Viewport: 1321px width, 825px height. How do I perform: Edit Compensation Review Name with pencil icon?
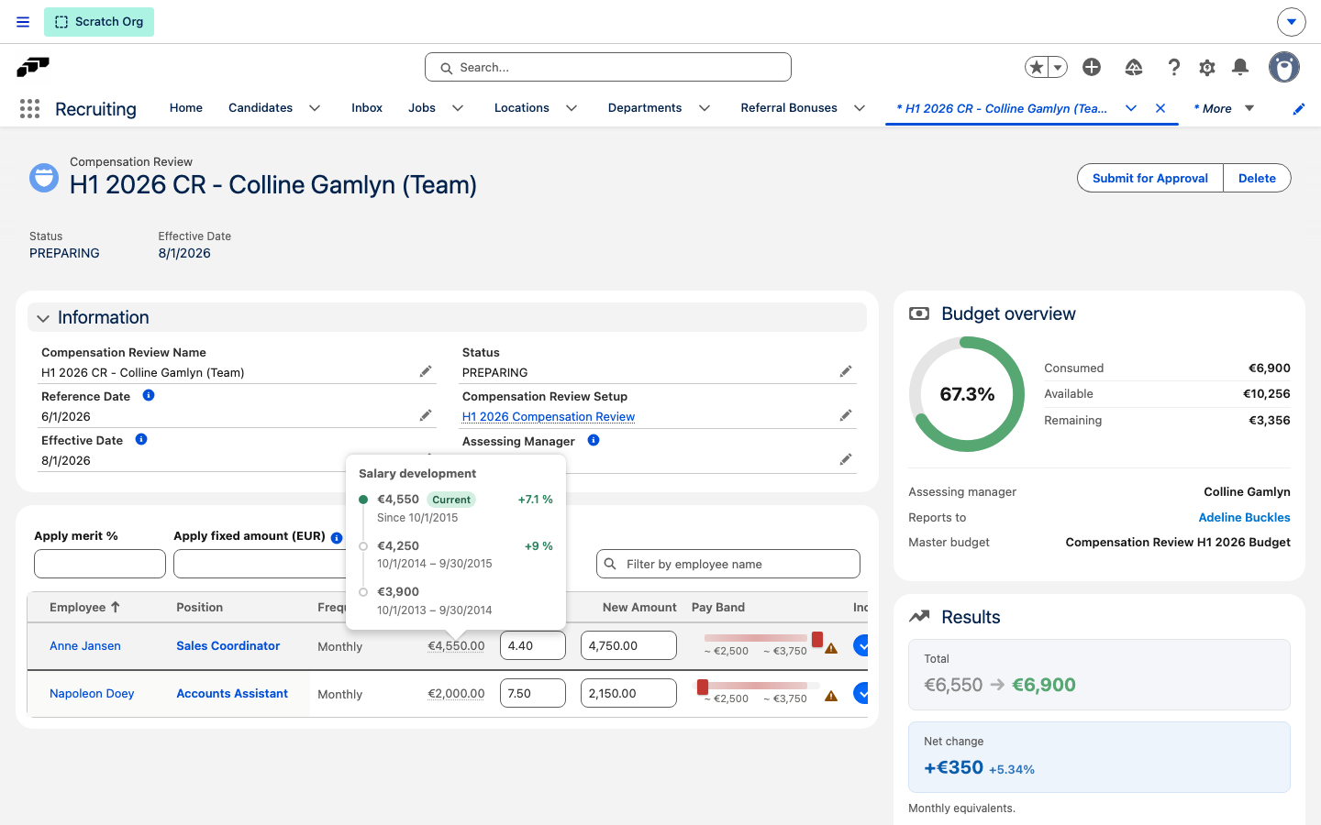point(426,371)
